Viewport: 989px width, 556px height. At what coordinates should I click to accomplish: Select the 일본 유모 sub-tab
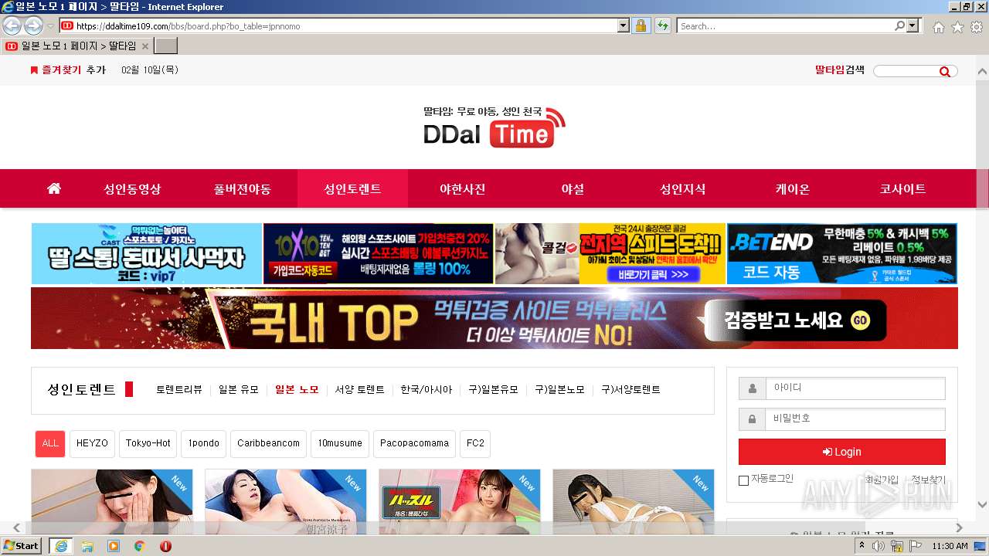coord(239,390)
